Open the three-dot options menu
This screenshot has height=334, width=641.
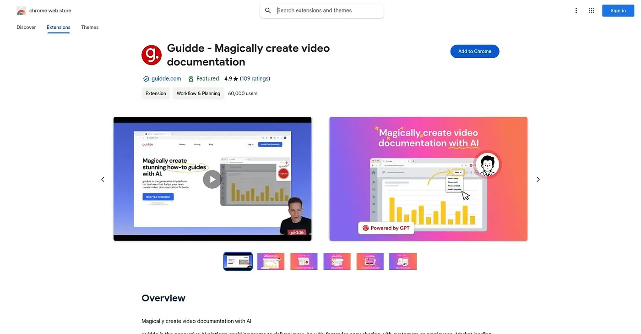(x=576, y=11)
